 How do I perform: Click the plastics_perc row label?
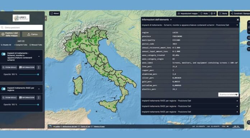tap(149, 89)
